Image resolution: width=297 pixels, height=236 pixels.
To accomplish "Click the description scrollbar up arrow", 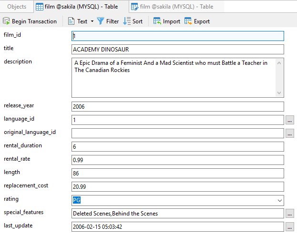I will (x=279, y=63).
